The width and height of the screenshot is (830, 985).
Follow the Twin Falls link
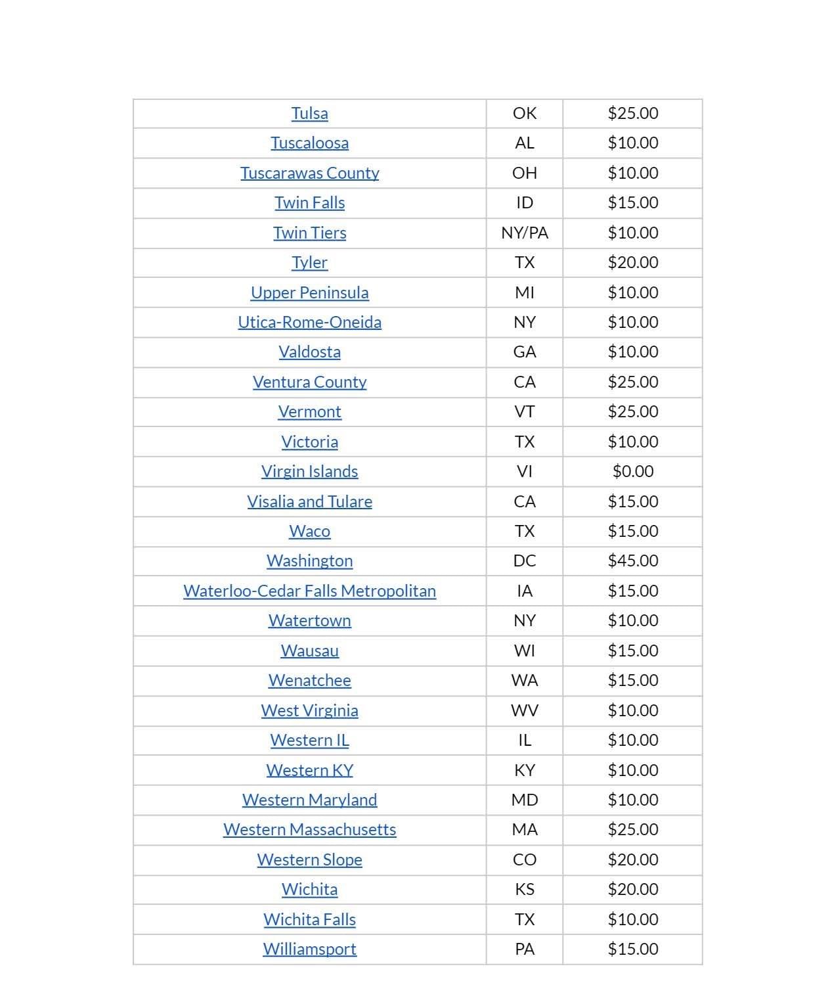tap(309, 203)
